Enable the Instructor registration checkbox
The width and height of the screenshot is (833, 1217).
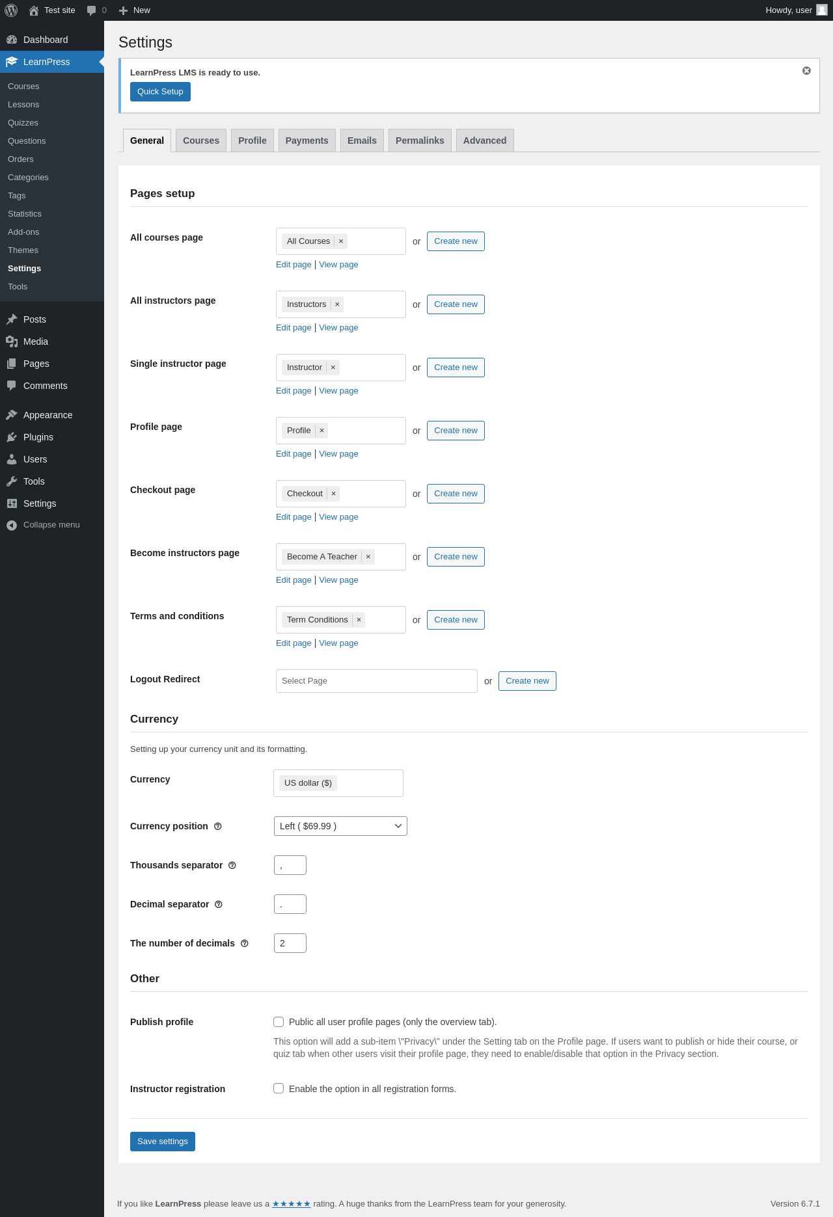click(279, 1089)
